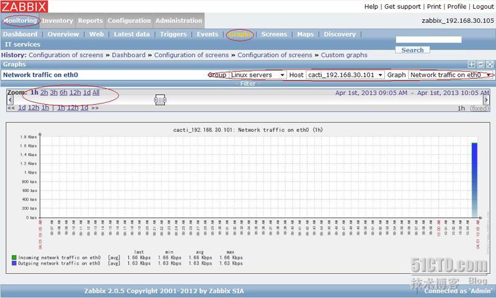Screen dimensions: 496x298
Task: Open Custom graphs link in History
Action: pyautogui.click(x=344, y=55)
